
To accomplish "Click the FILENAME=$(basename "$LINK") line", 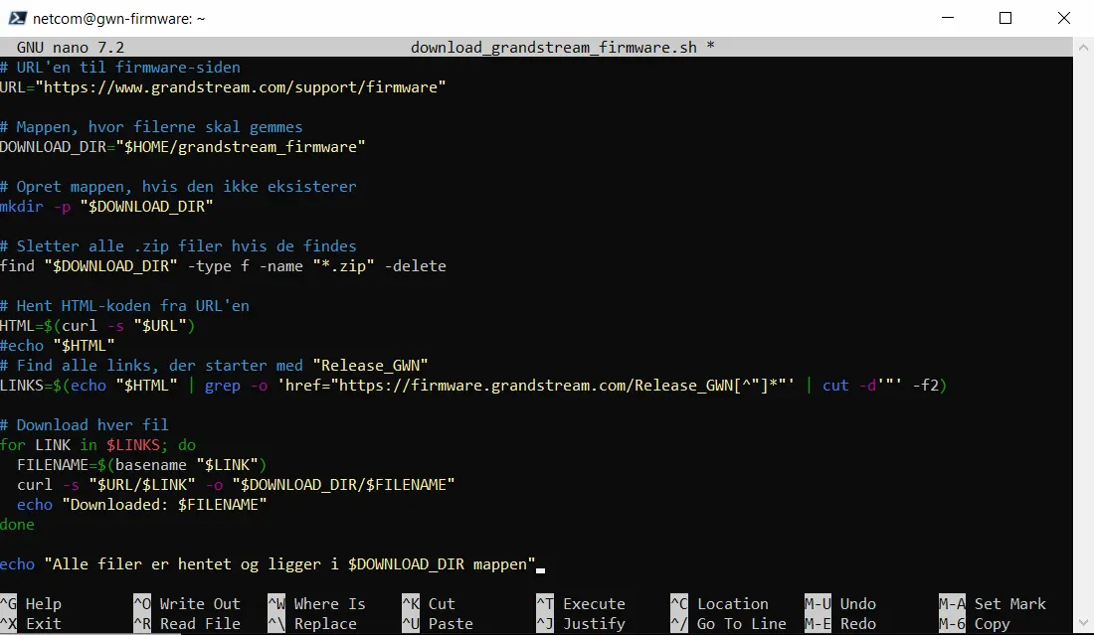I will point(142,465).
